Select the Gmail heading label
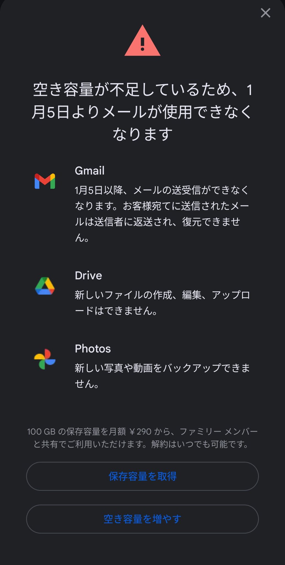 (x=90, y=171)
